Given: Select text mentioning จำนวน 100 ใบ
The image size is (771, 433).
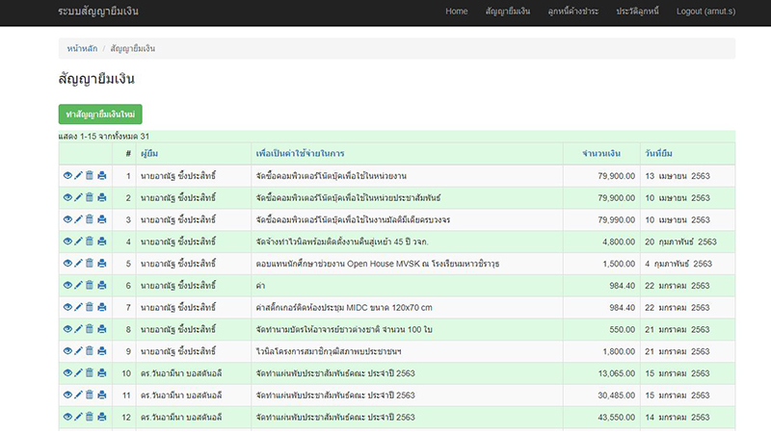Looking at the screenshot, I should [344, 329].
